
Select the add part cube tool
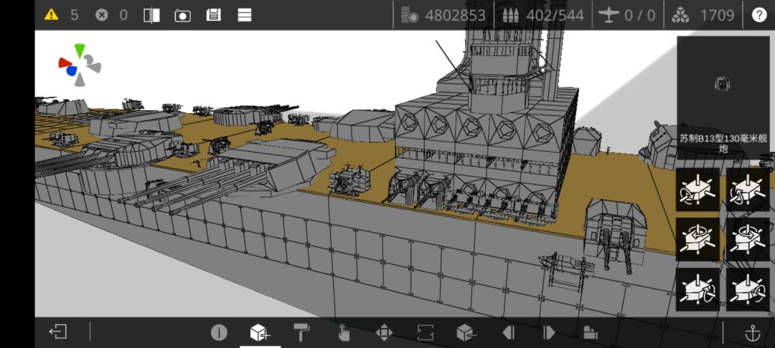pos(260,333)
